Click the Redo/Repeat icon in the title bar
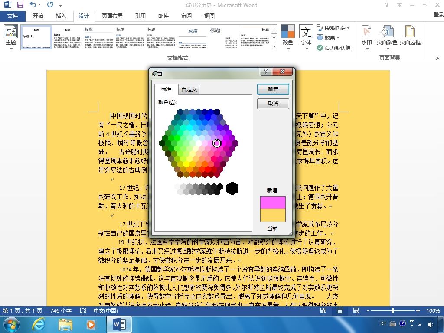444x333 pixels. tap(50, 4)
